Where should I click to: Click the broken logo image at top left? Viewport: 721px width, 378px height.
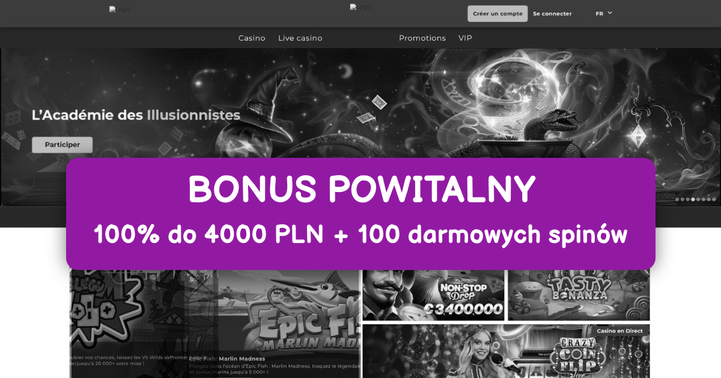point(119,10)
